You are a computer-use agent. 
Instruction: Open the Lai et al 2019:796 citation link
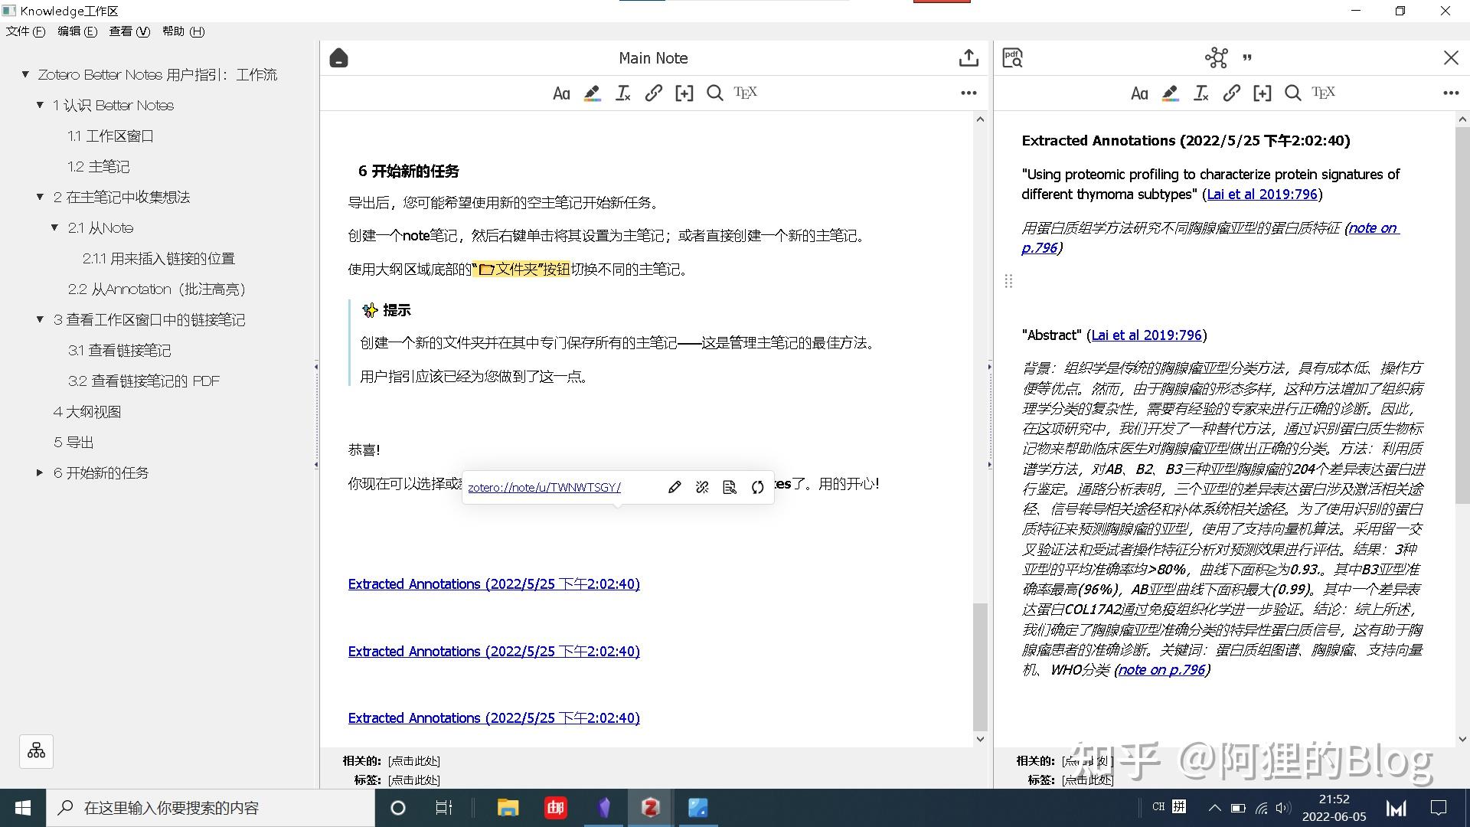click(1263, 194)
